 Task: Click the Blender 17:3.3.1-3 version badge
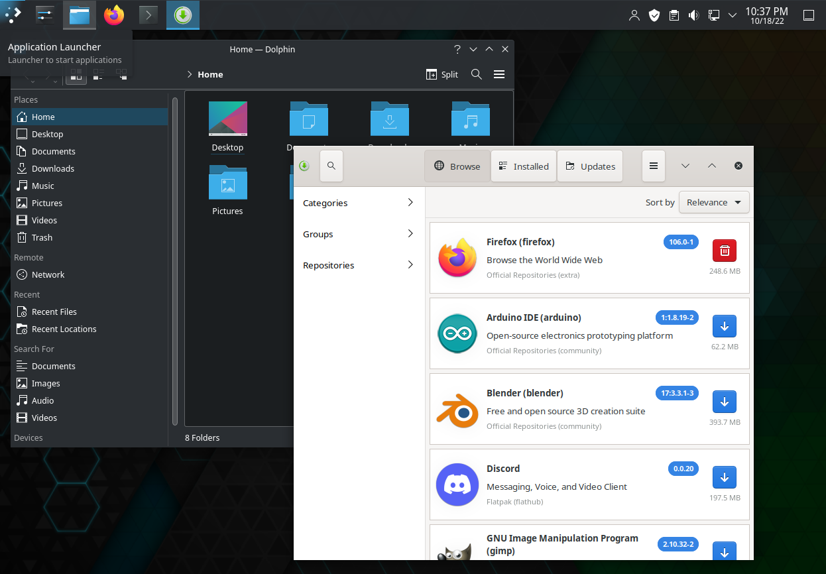(677, 393)
